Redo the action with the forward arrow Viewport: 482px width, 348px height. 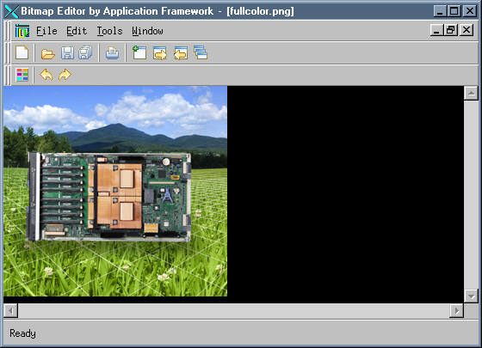(65, 75)
